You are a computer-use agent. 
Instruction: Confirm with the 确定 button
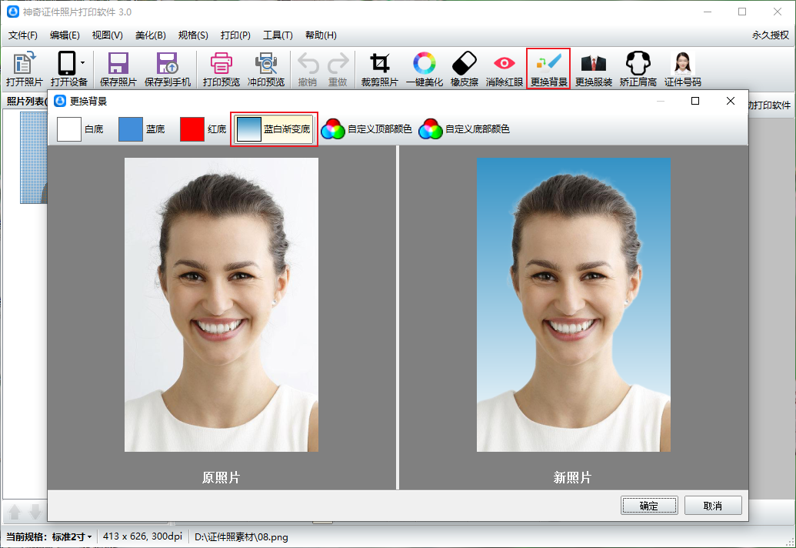648,506
